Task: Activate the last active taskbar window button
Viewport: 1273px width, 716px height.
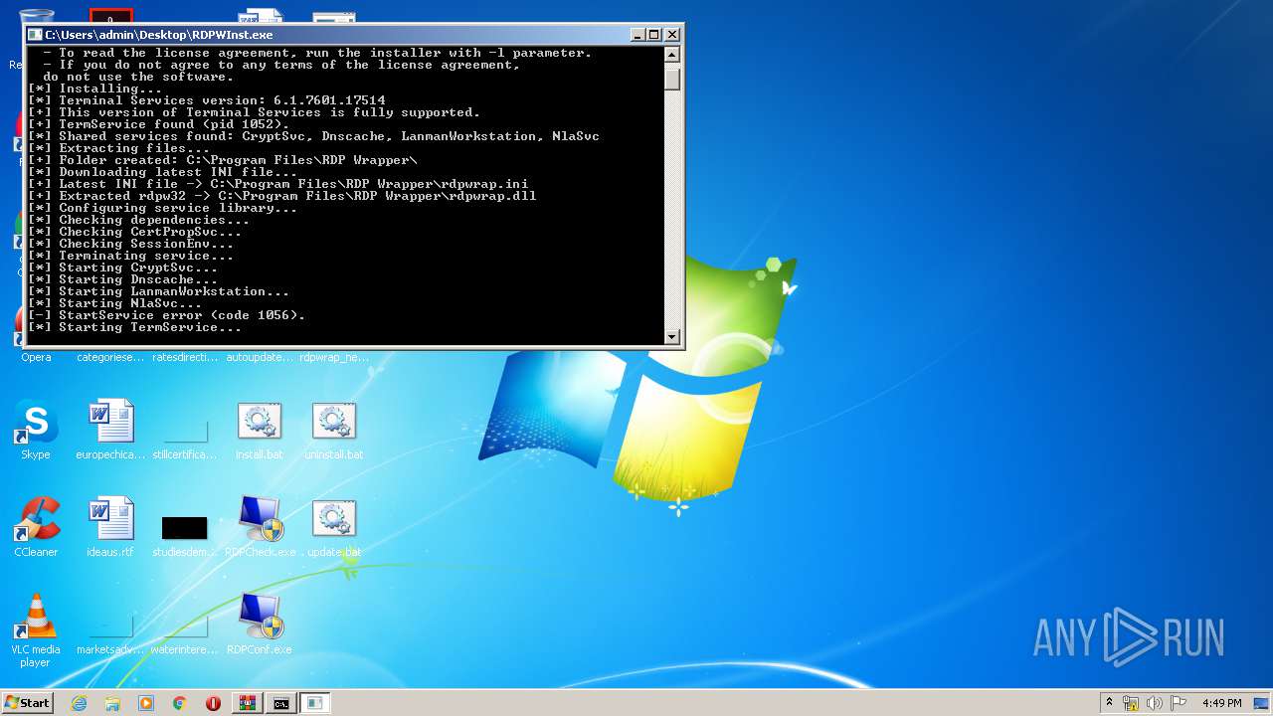Action: tap(315, 703)
